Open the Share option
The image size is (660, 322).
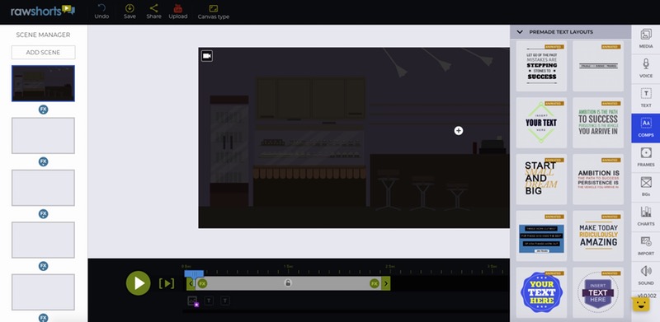(x=153, y=12)
